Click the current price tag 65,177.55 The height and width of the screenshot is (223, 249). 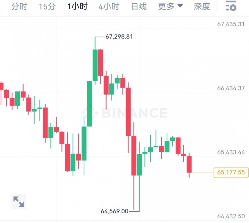pyautogui.click(x=231, y=173)
